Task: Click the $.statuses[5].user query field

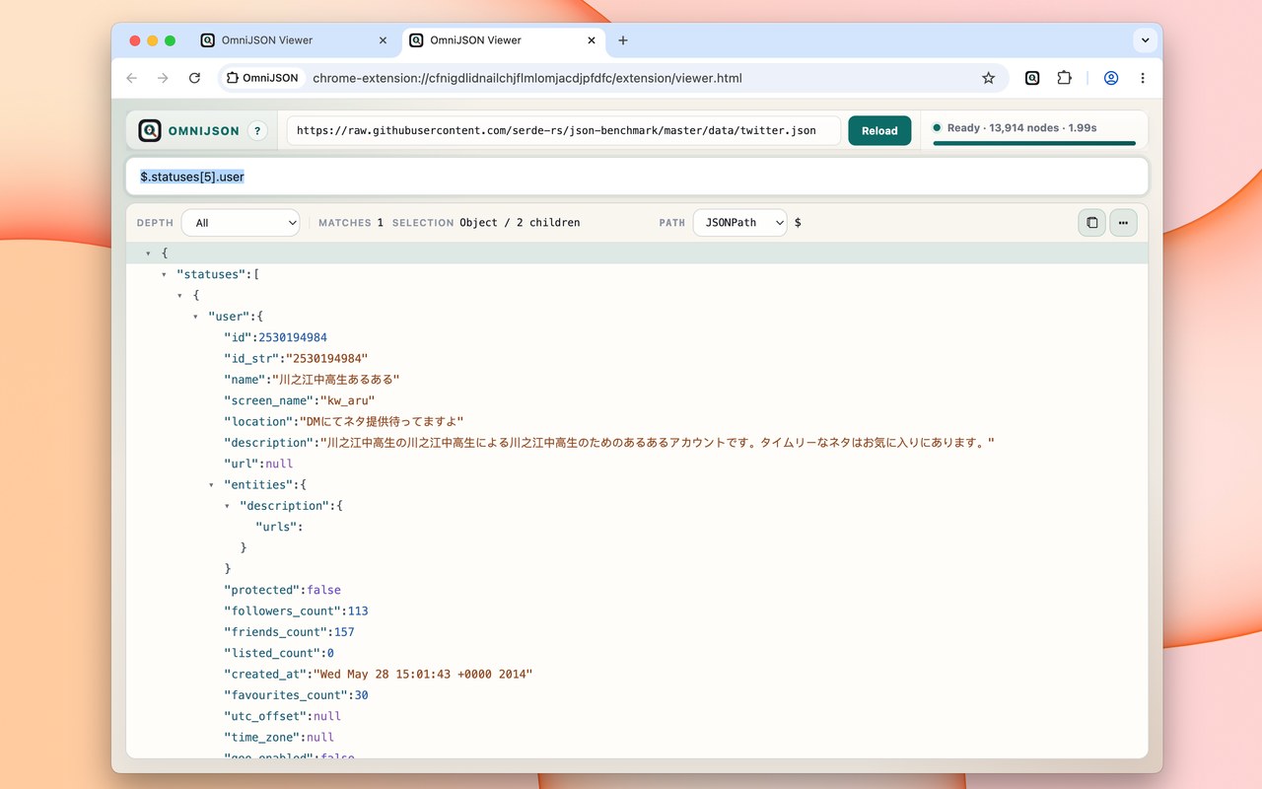Action: 637,177
